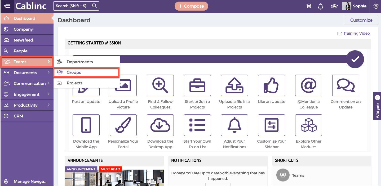Open the settings gear in header
Viewport: 381px width, 186px height.
click(376, 6)
